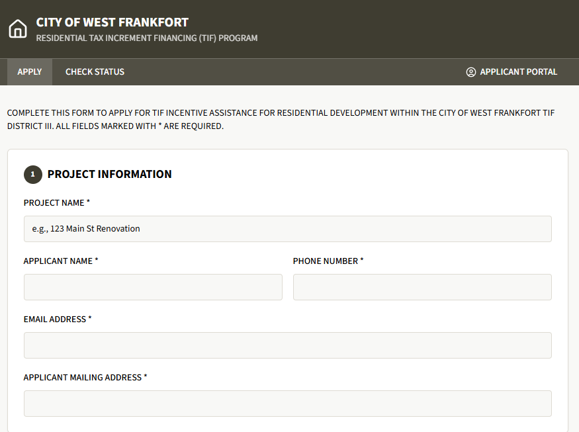Image resolution: width=579 pixels, height=432 pixels.
Task: Switch to the APPLY tab
Action: pyautogui.click(x=29, y=71)
